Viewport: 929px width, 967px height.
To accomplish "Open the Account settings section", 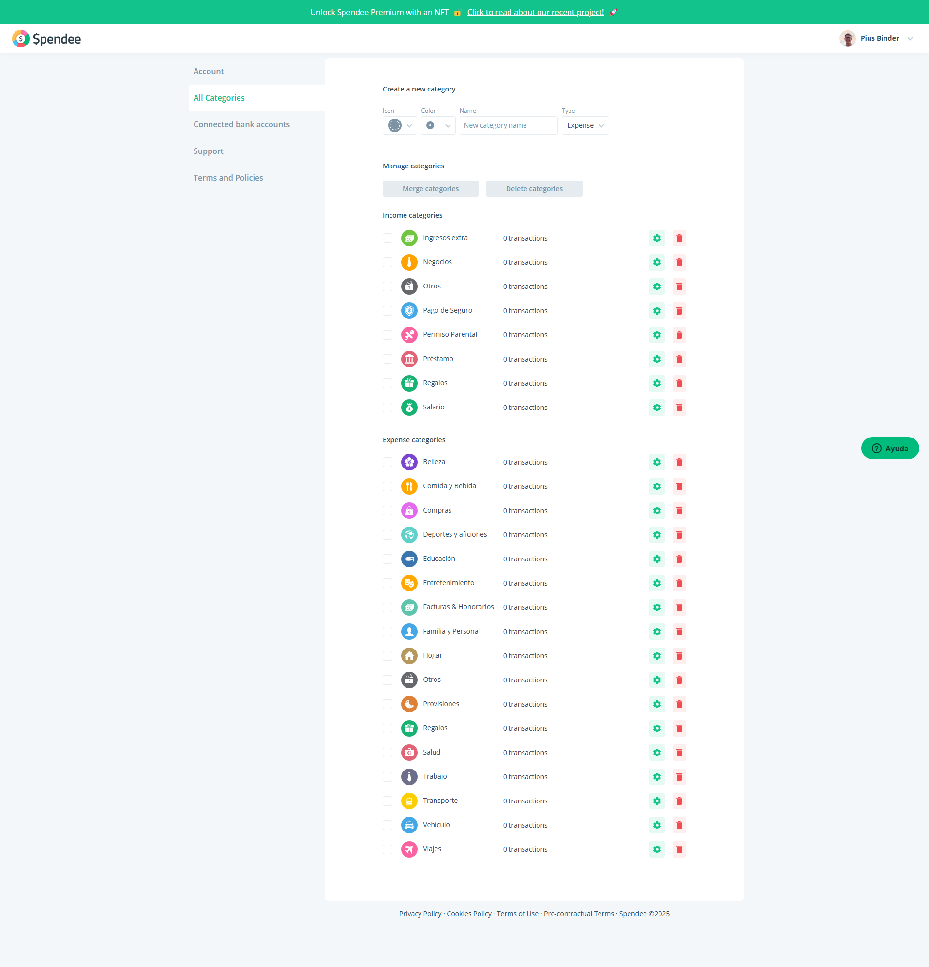I will tap(208, 71).
